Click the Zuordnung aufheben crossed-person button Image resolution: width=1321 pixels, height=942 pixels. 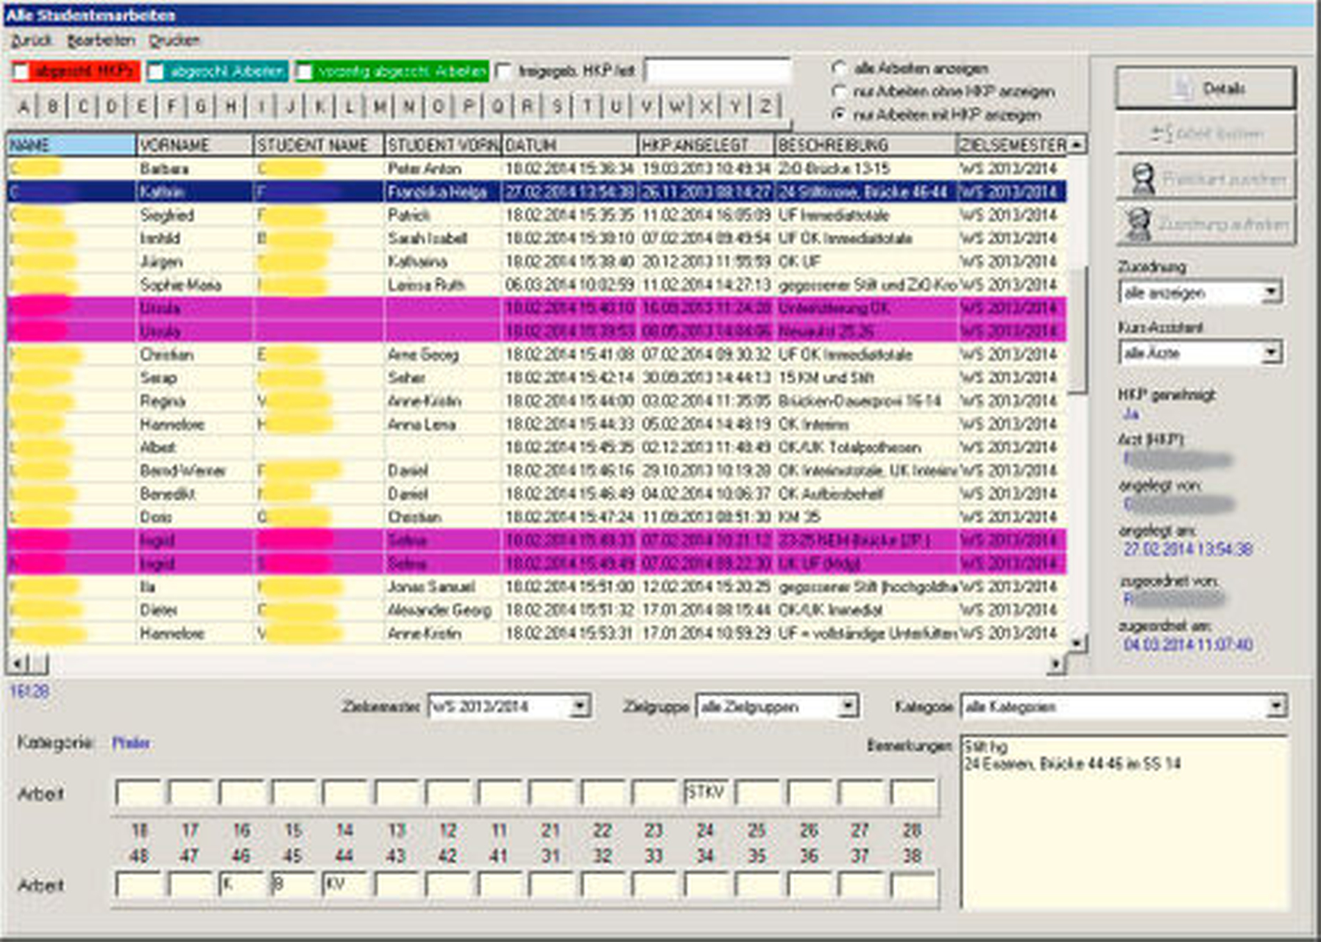(x=1206, y=224)
